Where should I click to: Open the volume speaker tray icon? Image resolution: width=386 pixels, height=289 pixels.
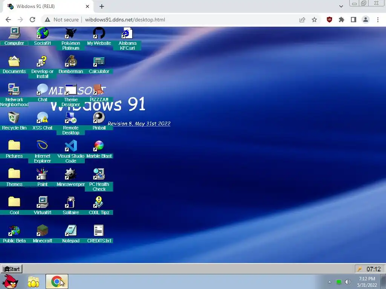point(348,282)
